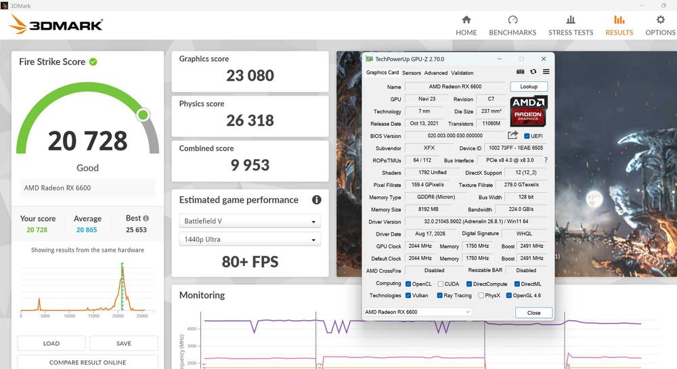This screenshot has width=677, height=369.
Task: Open the GPU selector dropdown in GPU-Z
Action: coord(418,312)
